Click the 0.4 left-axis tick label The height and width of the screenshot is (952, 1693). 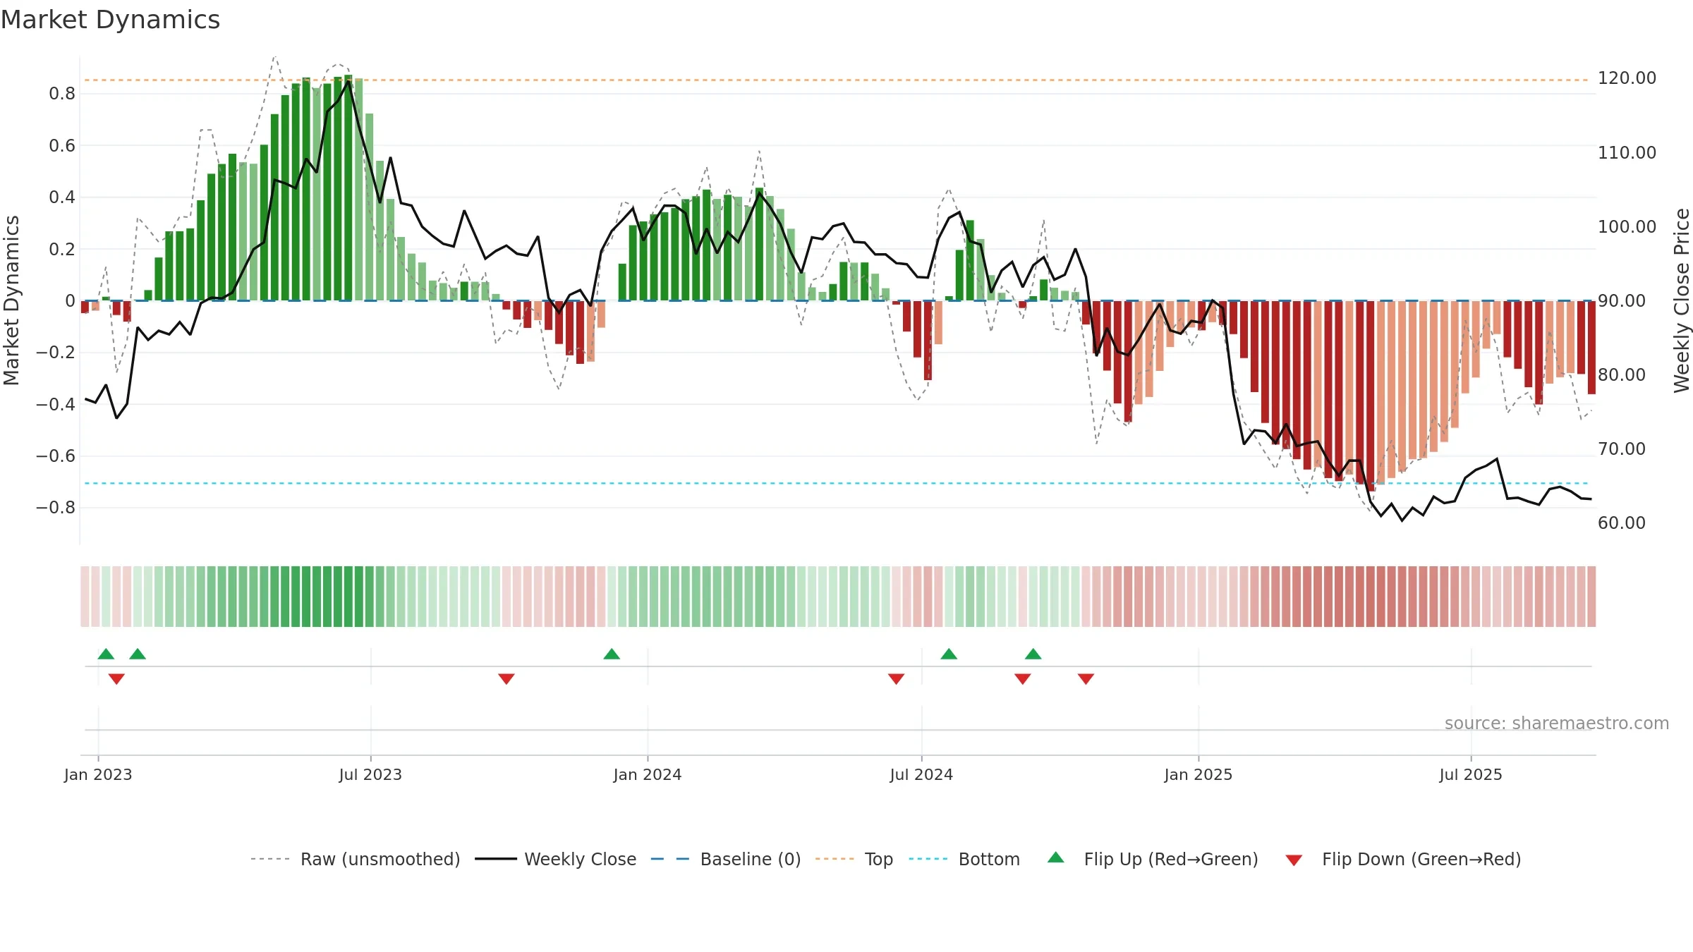point(62,197)
